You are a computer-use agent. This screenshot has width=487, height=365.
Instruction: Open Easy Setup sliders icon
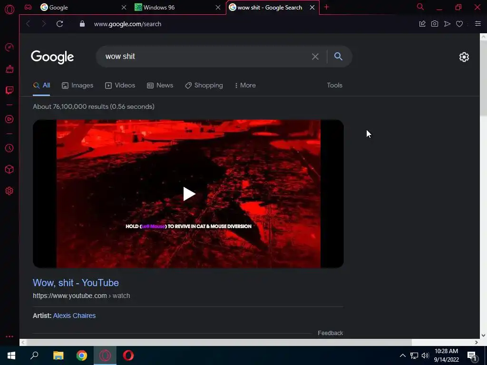point(477,24)
